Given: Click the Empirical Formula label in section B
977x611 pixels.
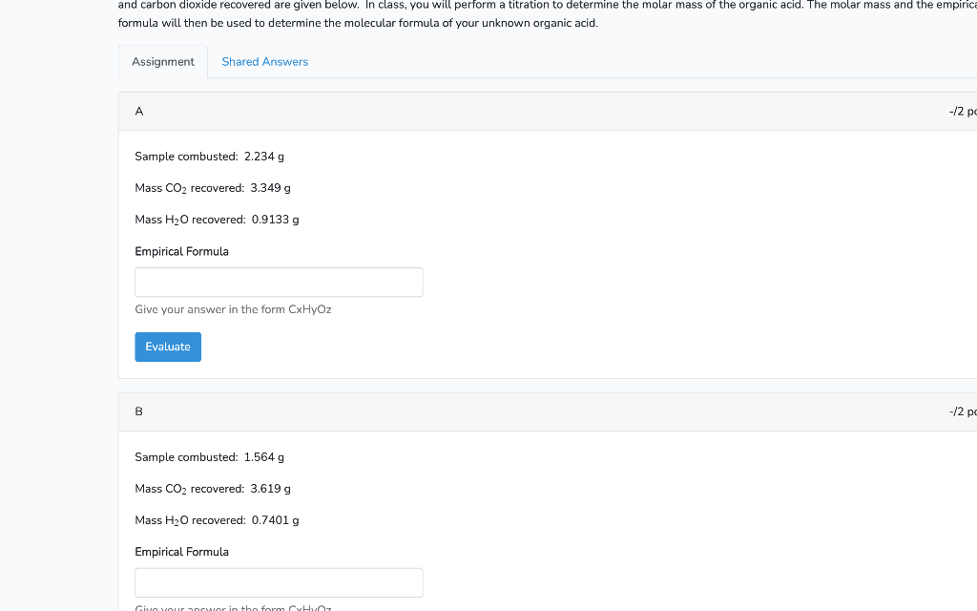Looking at the screenshot, I should pyautogui.click(x=181, y=552).
